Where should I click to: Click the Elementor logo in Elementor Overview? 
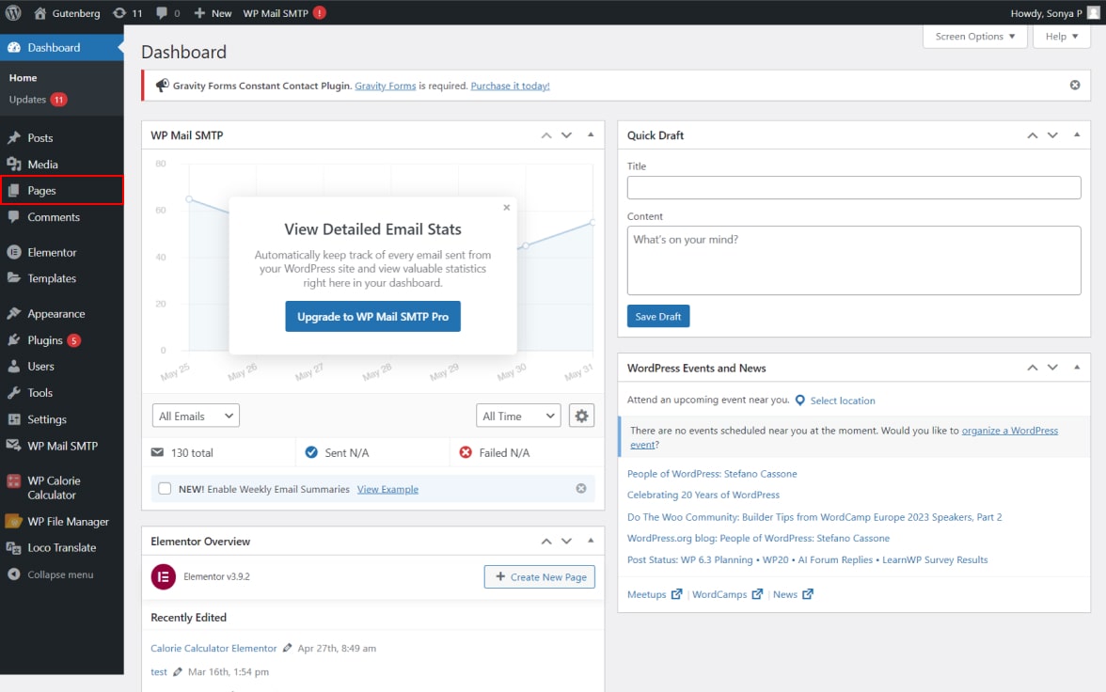tap(163, 576)
